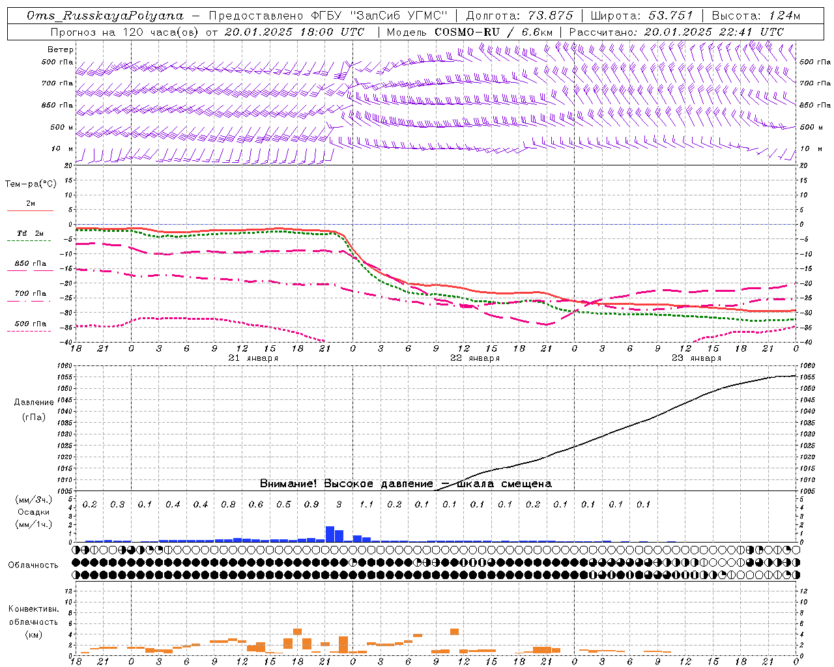
Task: Click the 700 гПа temperature legend line sample
Action: pyautogui.click(x=30, y=302)
